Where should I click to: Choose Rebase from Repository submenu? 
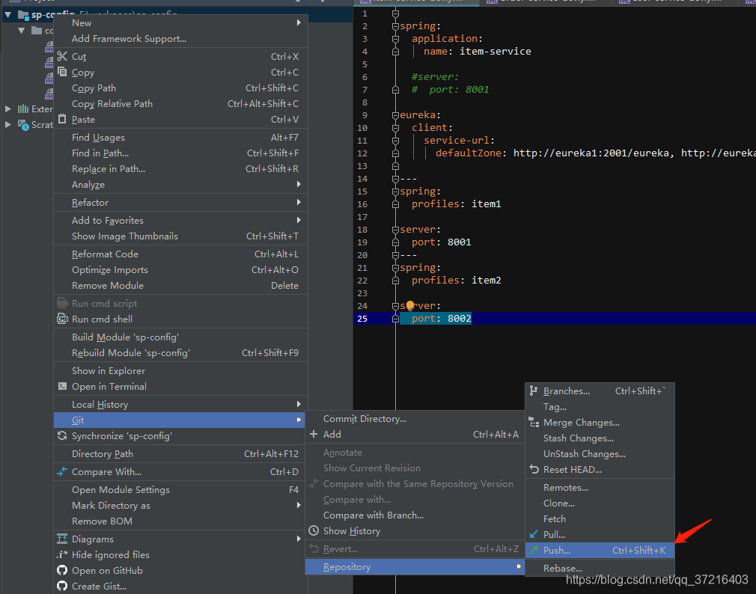point(600,568)
